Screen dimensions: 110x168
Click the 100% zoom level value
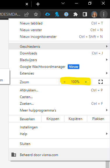coord(75,82)
